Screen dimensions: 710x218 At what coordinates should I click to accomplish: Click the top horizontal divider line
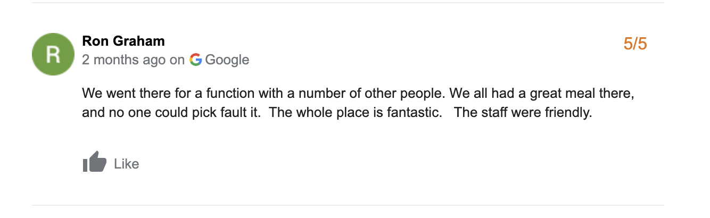click(x=348, y=3)
